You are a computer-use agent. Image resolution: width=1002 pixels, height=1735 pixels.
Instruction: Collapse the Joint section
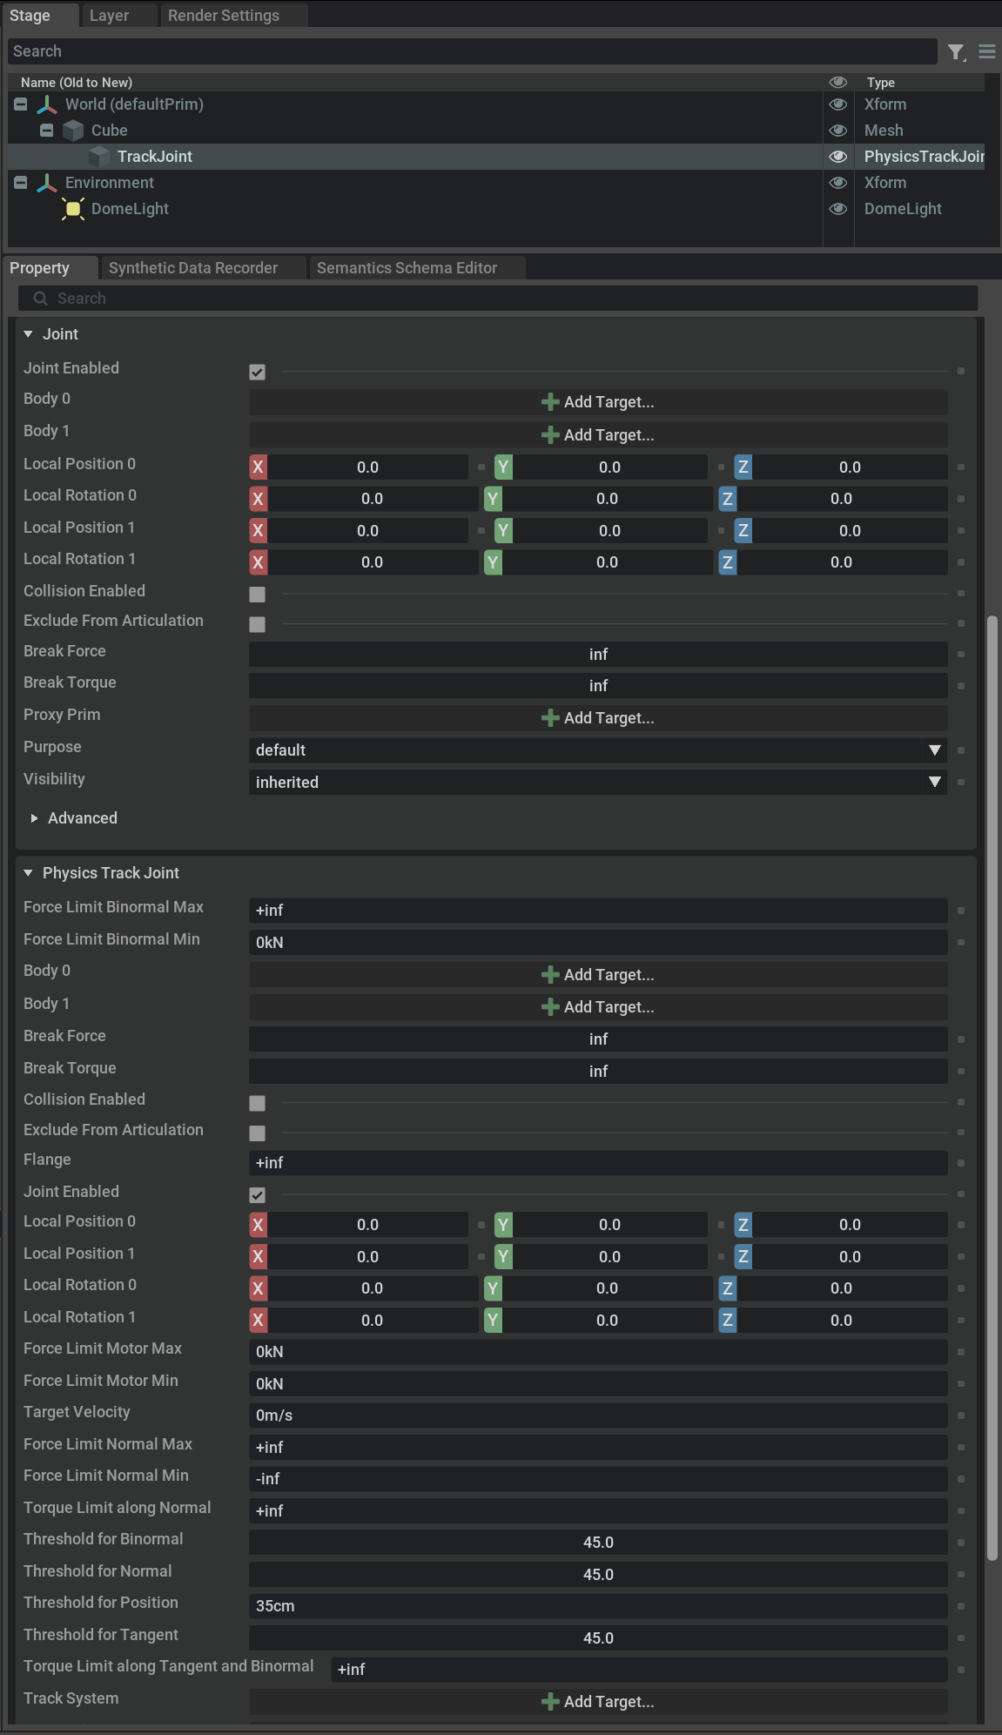28,334
